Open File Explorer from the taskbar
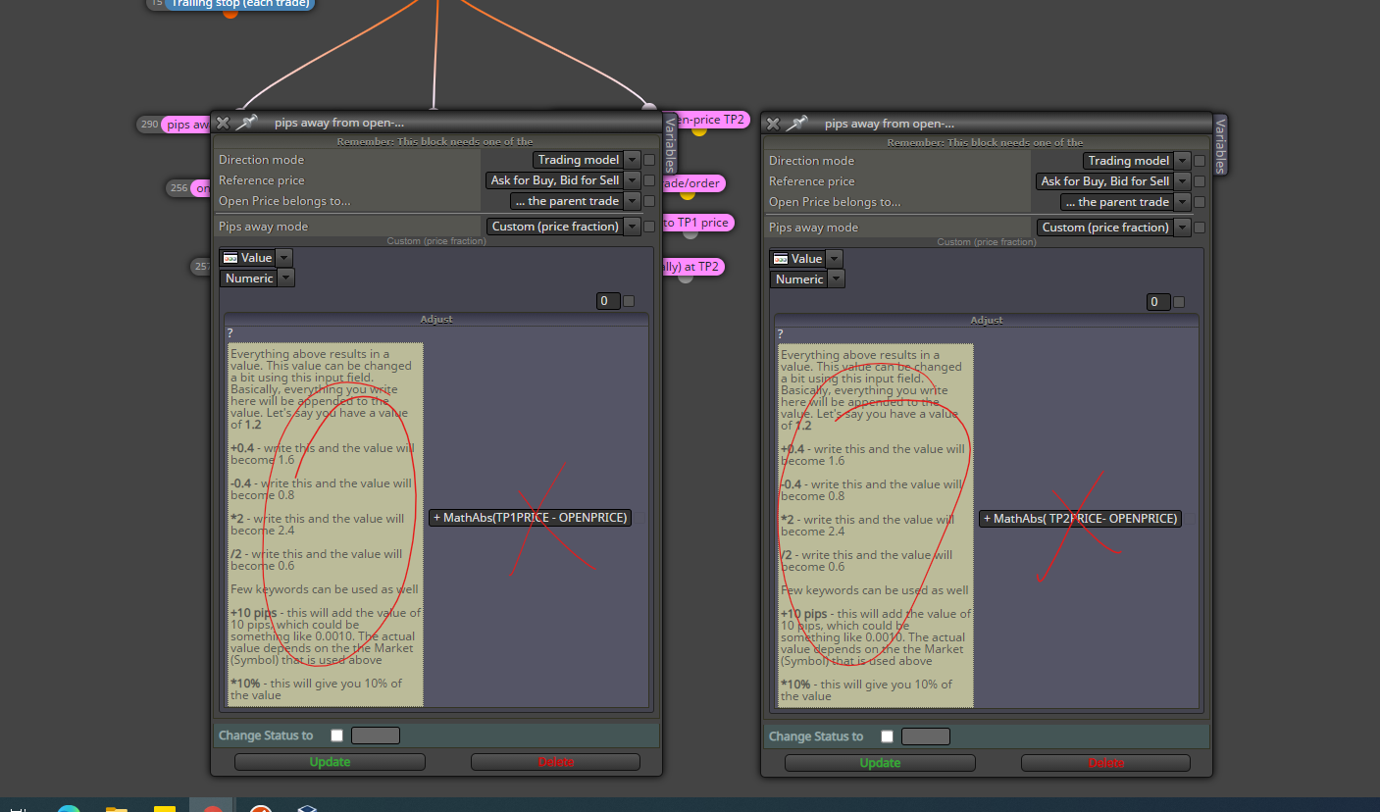 pos(117,808)
